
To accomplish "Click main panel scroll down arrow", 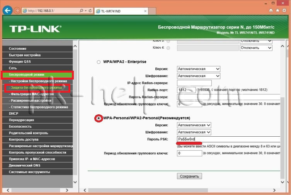I will [x=282, y=182].
